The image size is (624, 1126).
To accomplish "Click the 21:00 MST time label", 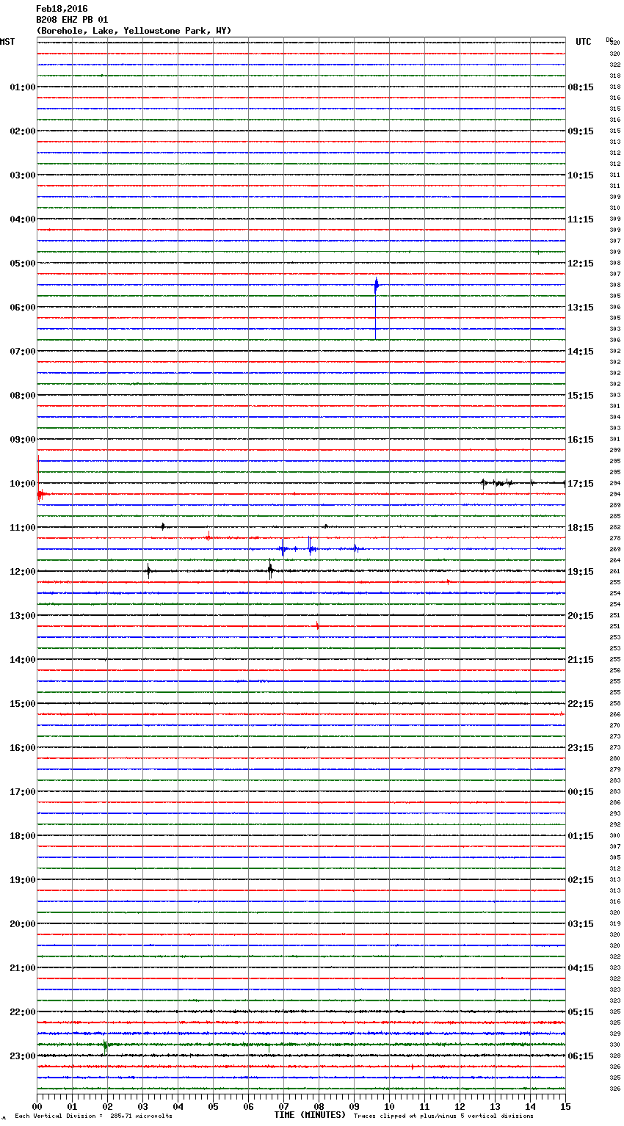I will tap(23, 968).
